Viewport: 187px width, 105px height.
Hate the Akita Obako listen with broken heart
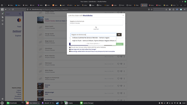coord(121,71)
